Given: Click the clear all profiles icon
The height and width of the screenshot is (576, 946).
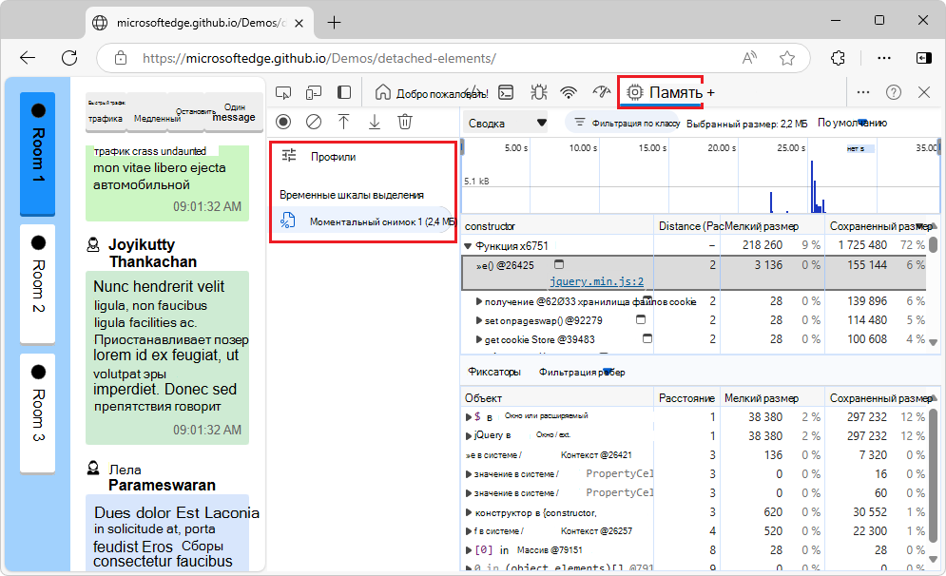Looking at the screenshot, I should tap(313, 122).
